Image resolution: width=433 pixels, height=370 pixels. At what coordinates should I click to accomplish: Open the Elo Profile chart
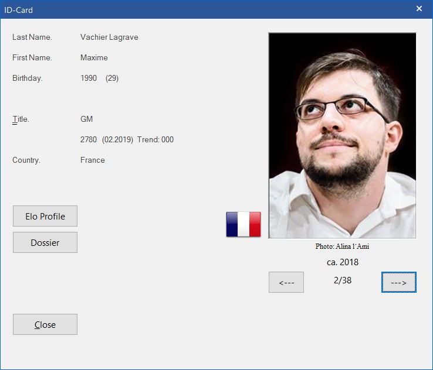pyautogui.click(x=45, y=216)
